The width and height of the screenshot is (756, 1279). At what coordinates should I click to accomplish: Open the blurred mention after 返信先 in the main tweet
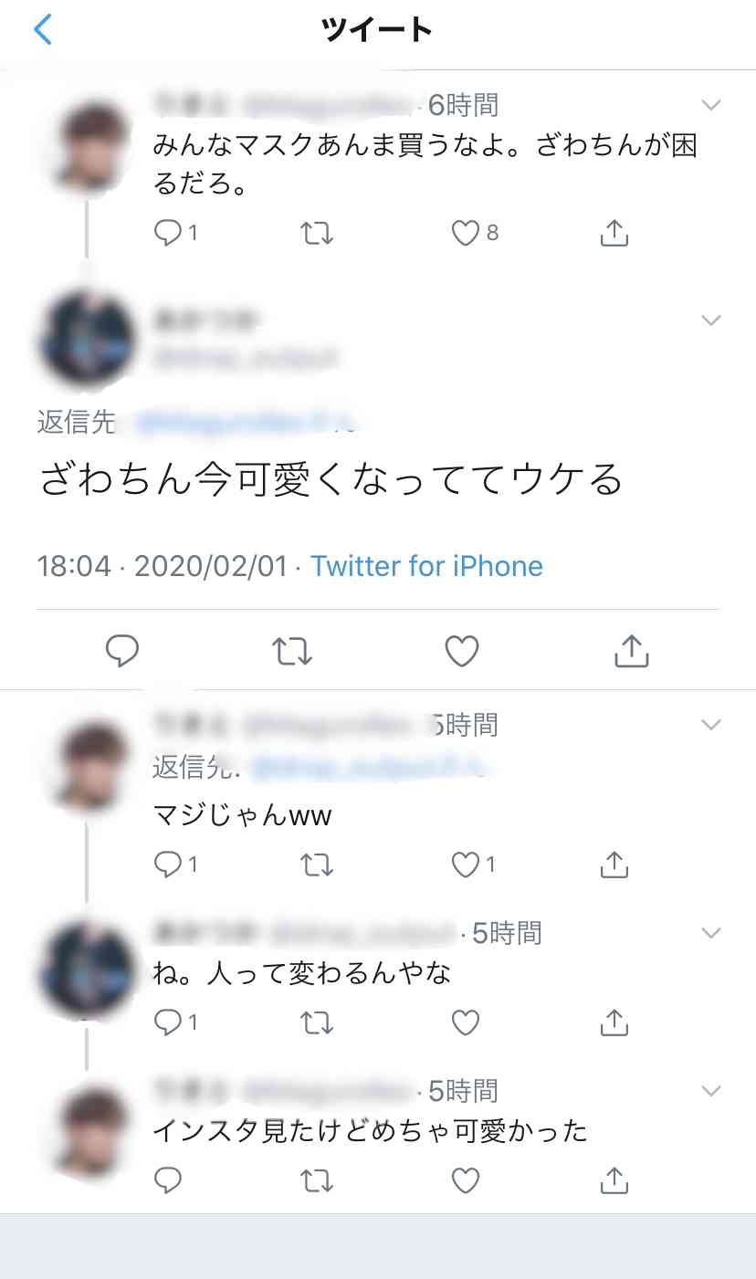coord(247,423)
